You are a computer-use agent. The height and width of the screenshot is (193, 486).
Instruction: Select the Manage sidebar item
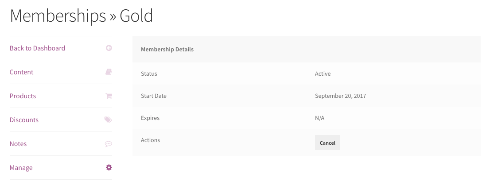[x=21, y=168]
